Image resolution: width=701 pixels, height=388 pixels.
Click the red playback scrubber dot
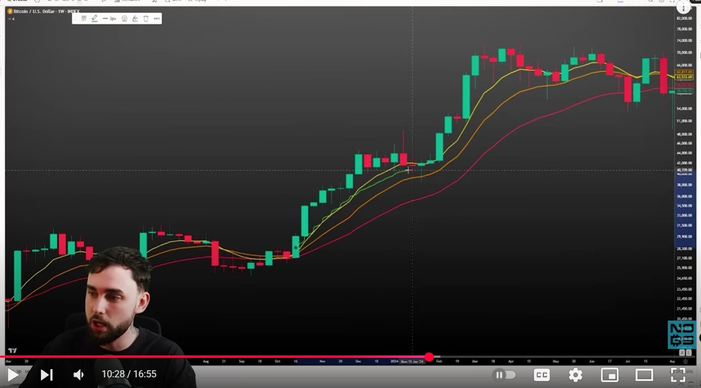click(x=429, y=357)
